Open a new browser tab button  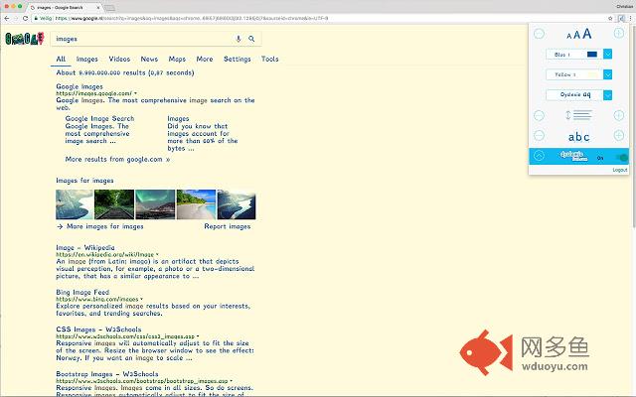[109, 8]
